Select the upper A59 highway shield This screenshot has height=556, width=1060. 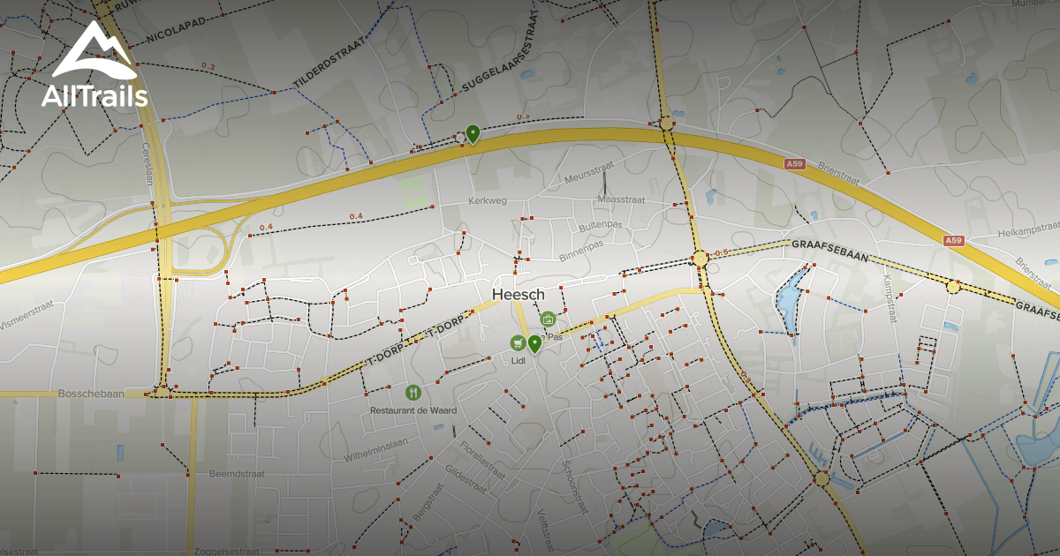[x=795, y=163]
